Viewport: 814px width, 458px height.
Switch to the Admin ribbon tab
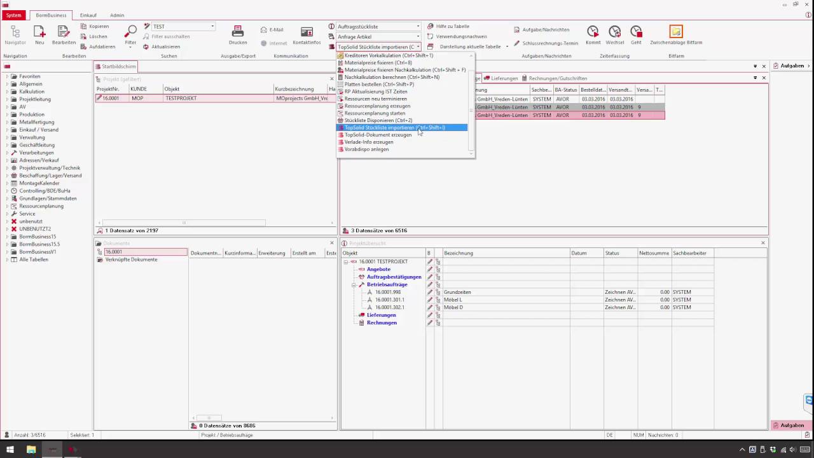[x=117, y=15]
